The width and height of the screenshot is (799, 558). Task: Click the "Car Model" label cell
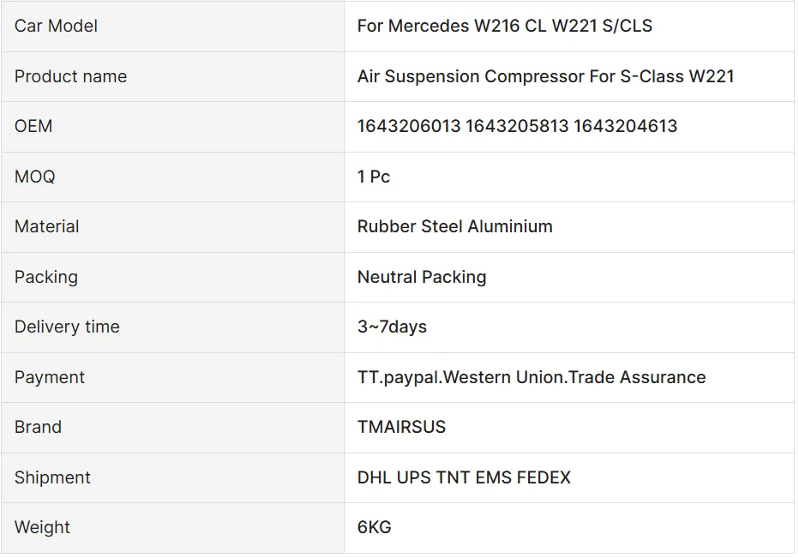[x=57, y=26]
